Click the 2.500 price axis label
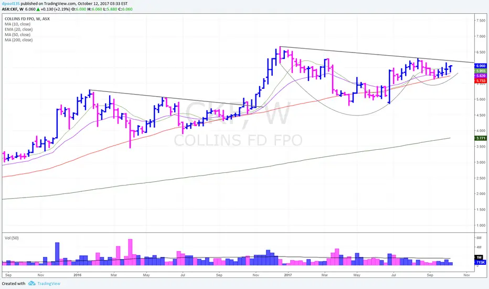 click(x=481, y=178)
